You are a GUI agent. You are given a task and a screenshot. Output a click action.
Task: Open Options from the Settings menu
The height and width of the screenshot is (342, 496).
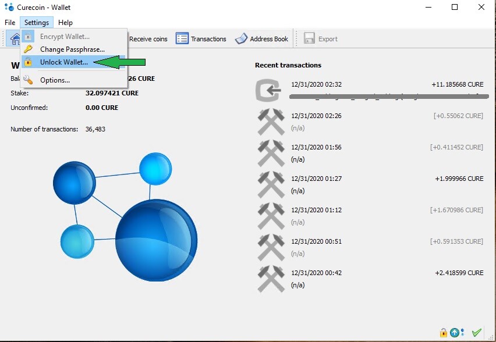74,80
